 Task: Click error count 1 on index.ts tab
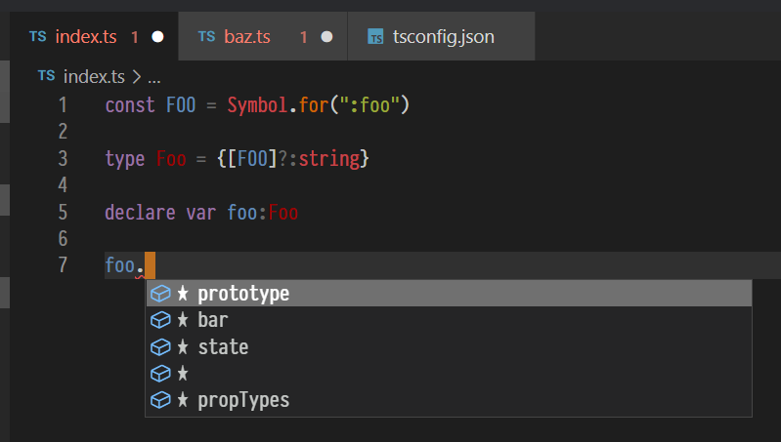pyautogui.click(x=135, y=37)
